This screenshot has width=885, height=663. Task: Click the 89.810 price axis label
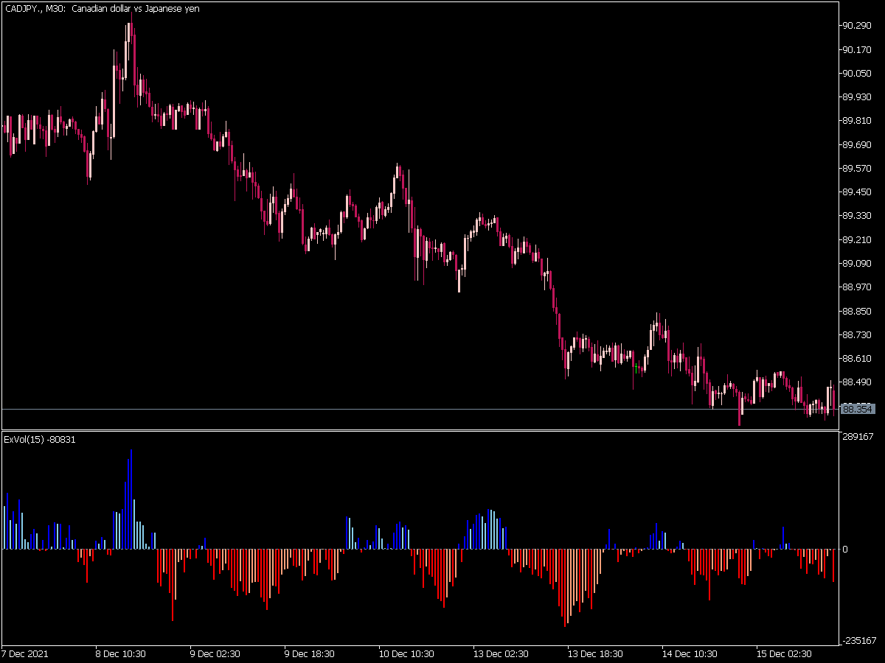[x=857, y=121]
